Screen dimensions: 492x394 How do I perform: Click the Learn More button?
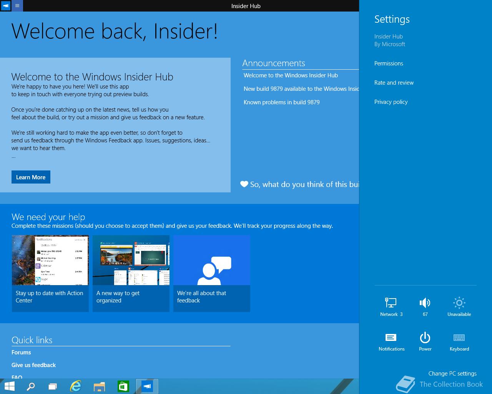coord(31,177)
